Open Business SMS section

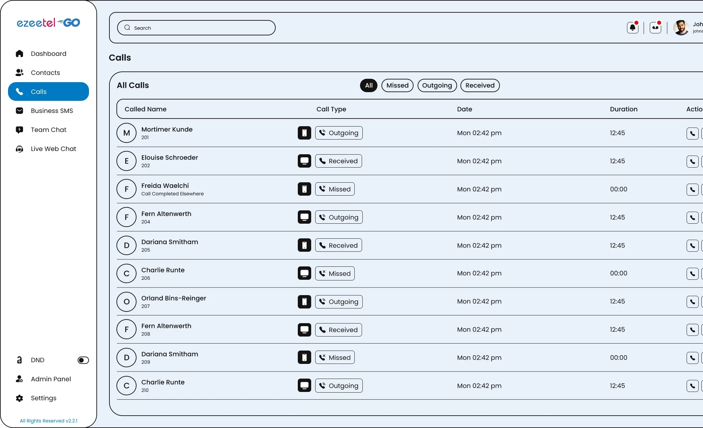[52, 111]
